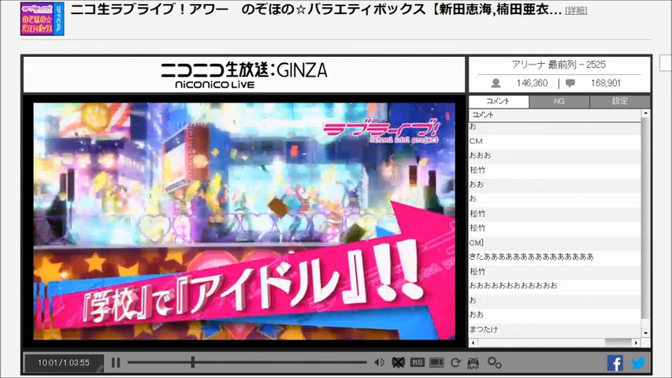Share broadcast on Facebook
The width and height of the screenshot is (672, 378).
pos(615,363)
